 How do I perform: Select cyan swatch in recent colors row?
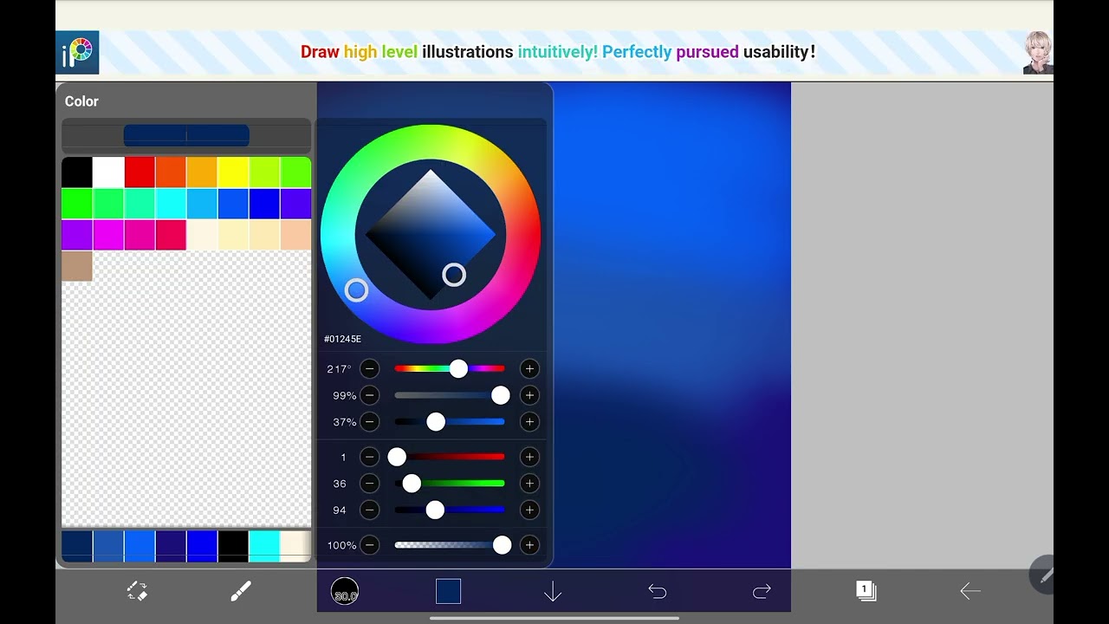pos(264,546)
